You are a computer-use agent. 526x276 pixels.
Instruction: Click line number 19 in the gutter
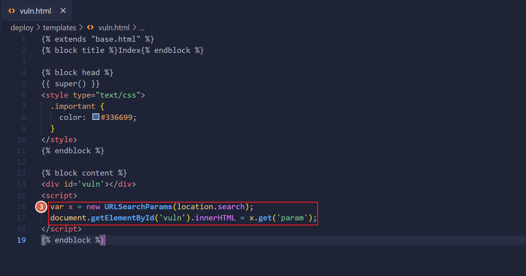(x=21, y=240)
